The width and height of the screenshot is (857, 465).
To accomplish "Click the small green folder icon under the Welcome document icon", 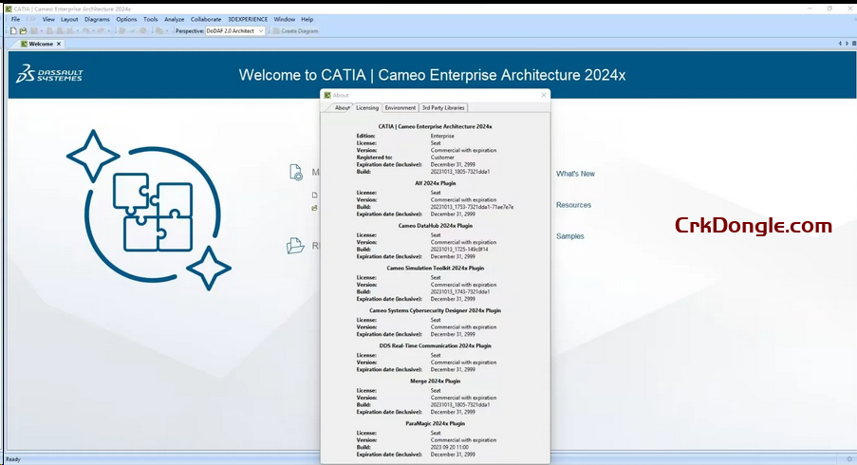I will point(315,208).
